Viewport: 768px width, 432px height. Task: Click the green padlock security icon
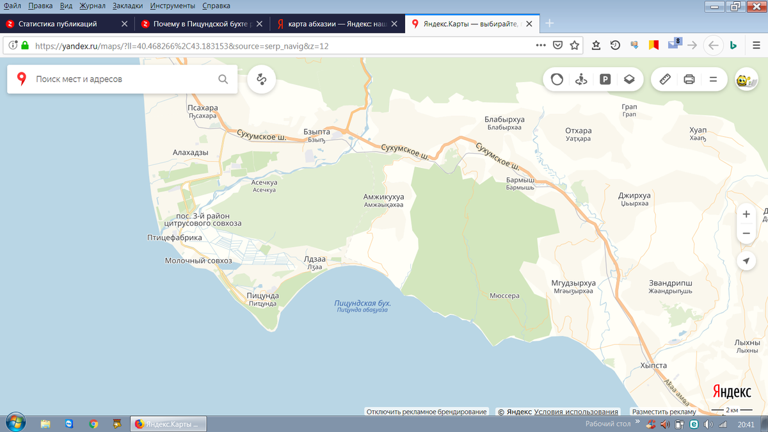coord(26,45)
